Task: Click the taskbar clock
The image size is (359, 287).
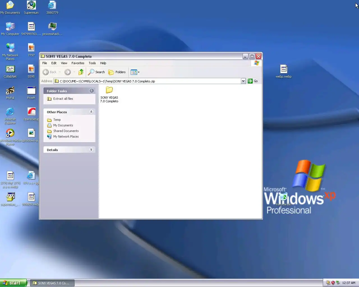Action: coord(349,283)
